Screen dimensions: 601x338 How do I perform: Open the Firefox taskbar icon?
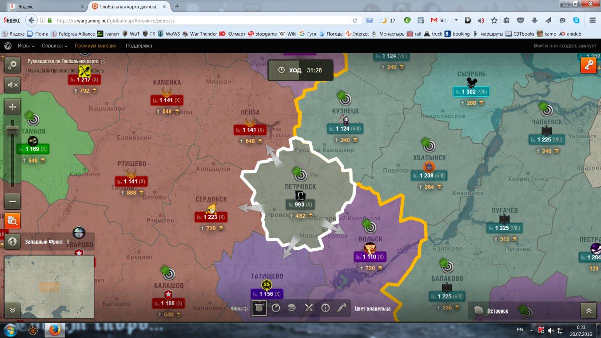[54, 330]
